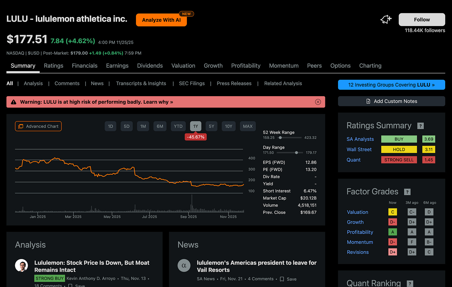Open Factor Grades help question mark

point(407,192)
